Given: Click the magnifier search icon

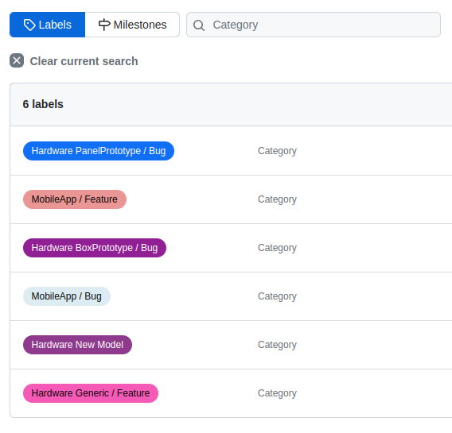Looking at the screenshot, I should coord(199,25).
